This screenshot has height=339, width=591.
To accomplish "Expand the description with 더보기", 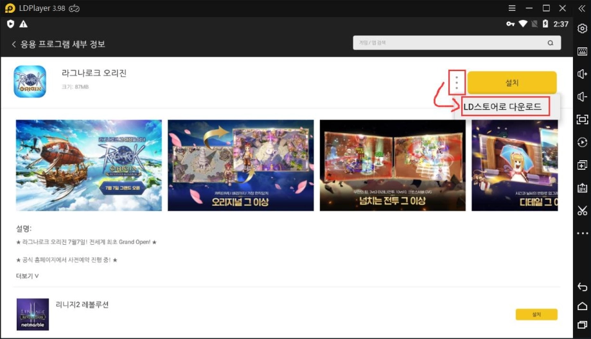I will [x=27, y=276].
